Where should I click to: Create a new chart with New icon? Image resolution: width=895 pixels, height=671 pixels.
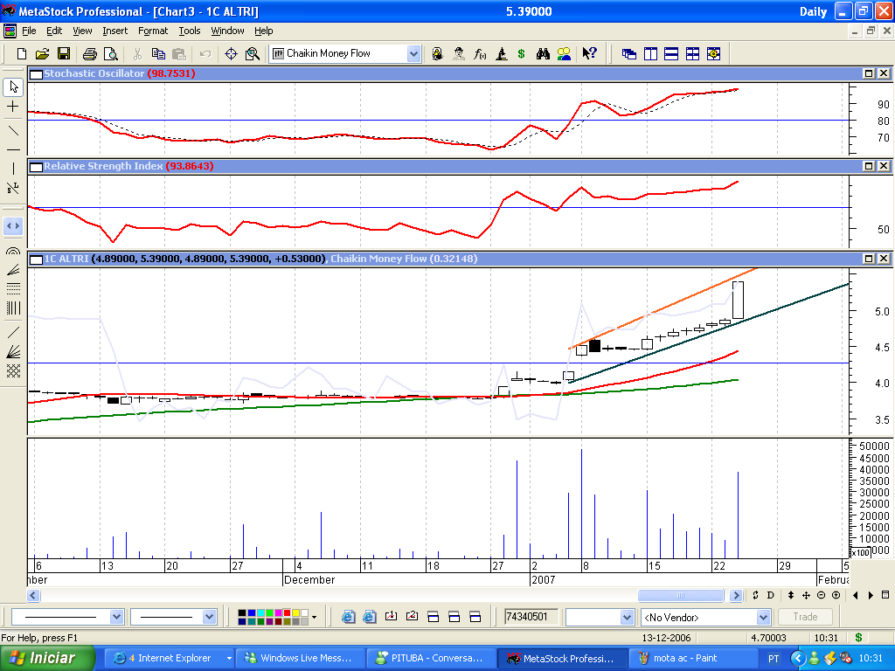point(21,53)
